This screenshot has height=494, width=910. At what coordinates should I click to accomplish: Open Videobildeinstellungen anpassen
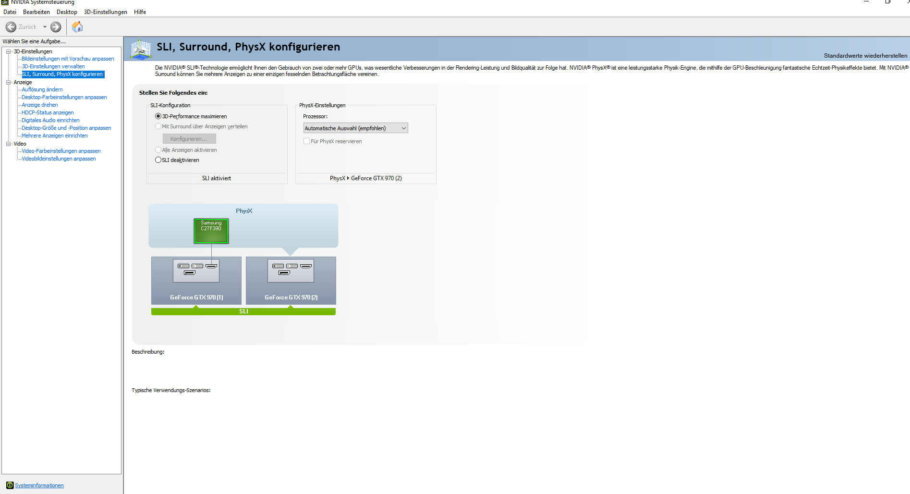(59, 159)
